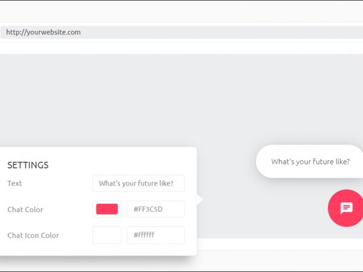This screenshot has height=272, width=363.
Task: Click the pointer arrow on the settings panel
Action: (200, 199)
